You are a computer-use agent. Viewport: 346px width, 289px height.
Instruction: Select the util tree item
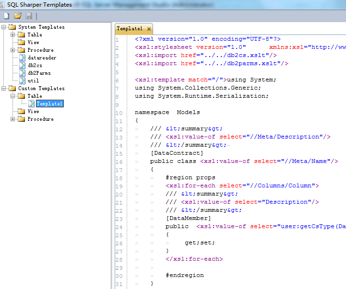(x=33, y=81)
